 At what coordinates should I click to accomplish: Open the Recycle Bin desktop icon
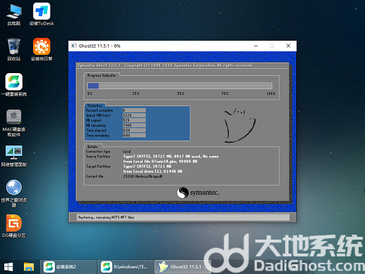click(14, 49)
